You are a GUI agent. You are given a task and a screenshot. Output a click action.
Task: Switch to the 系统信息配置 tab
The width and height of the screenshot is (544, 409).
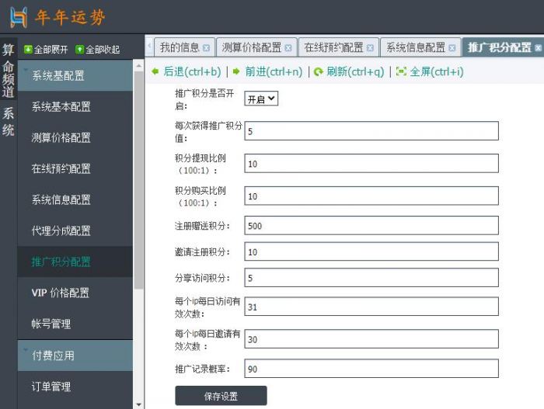pyautogui.click(x=415, y=47)
